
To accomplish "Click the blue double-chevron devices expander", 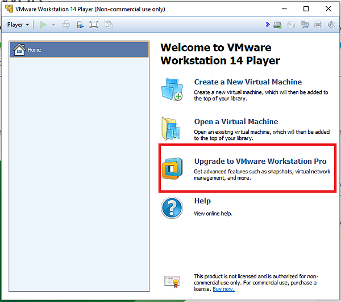I will [x=268, y=24].
